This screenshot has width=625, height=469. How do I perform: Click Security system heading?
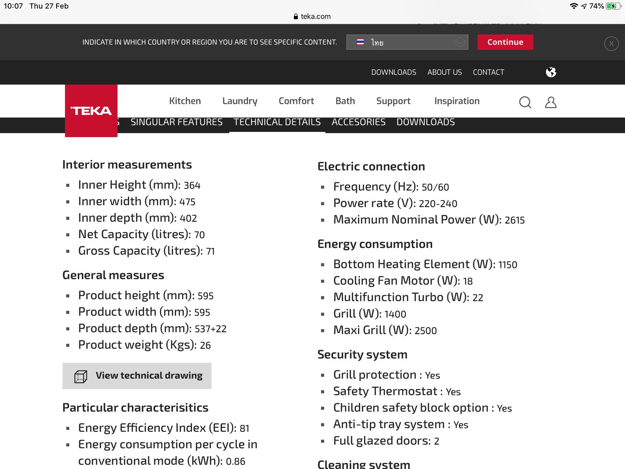tap(362, 355)
